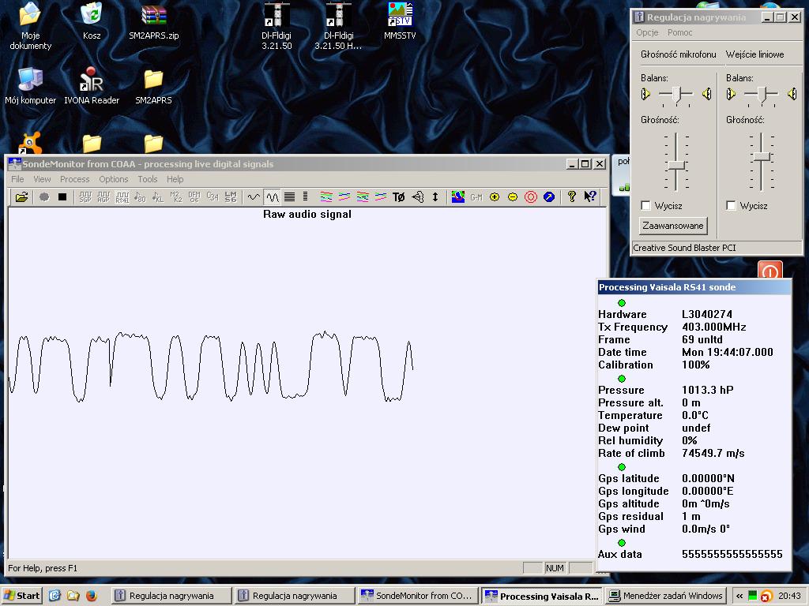
Task: Click the yellow question mark help icon
Action: pos(572,196)
